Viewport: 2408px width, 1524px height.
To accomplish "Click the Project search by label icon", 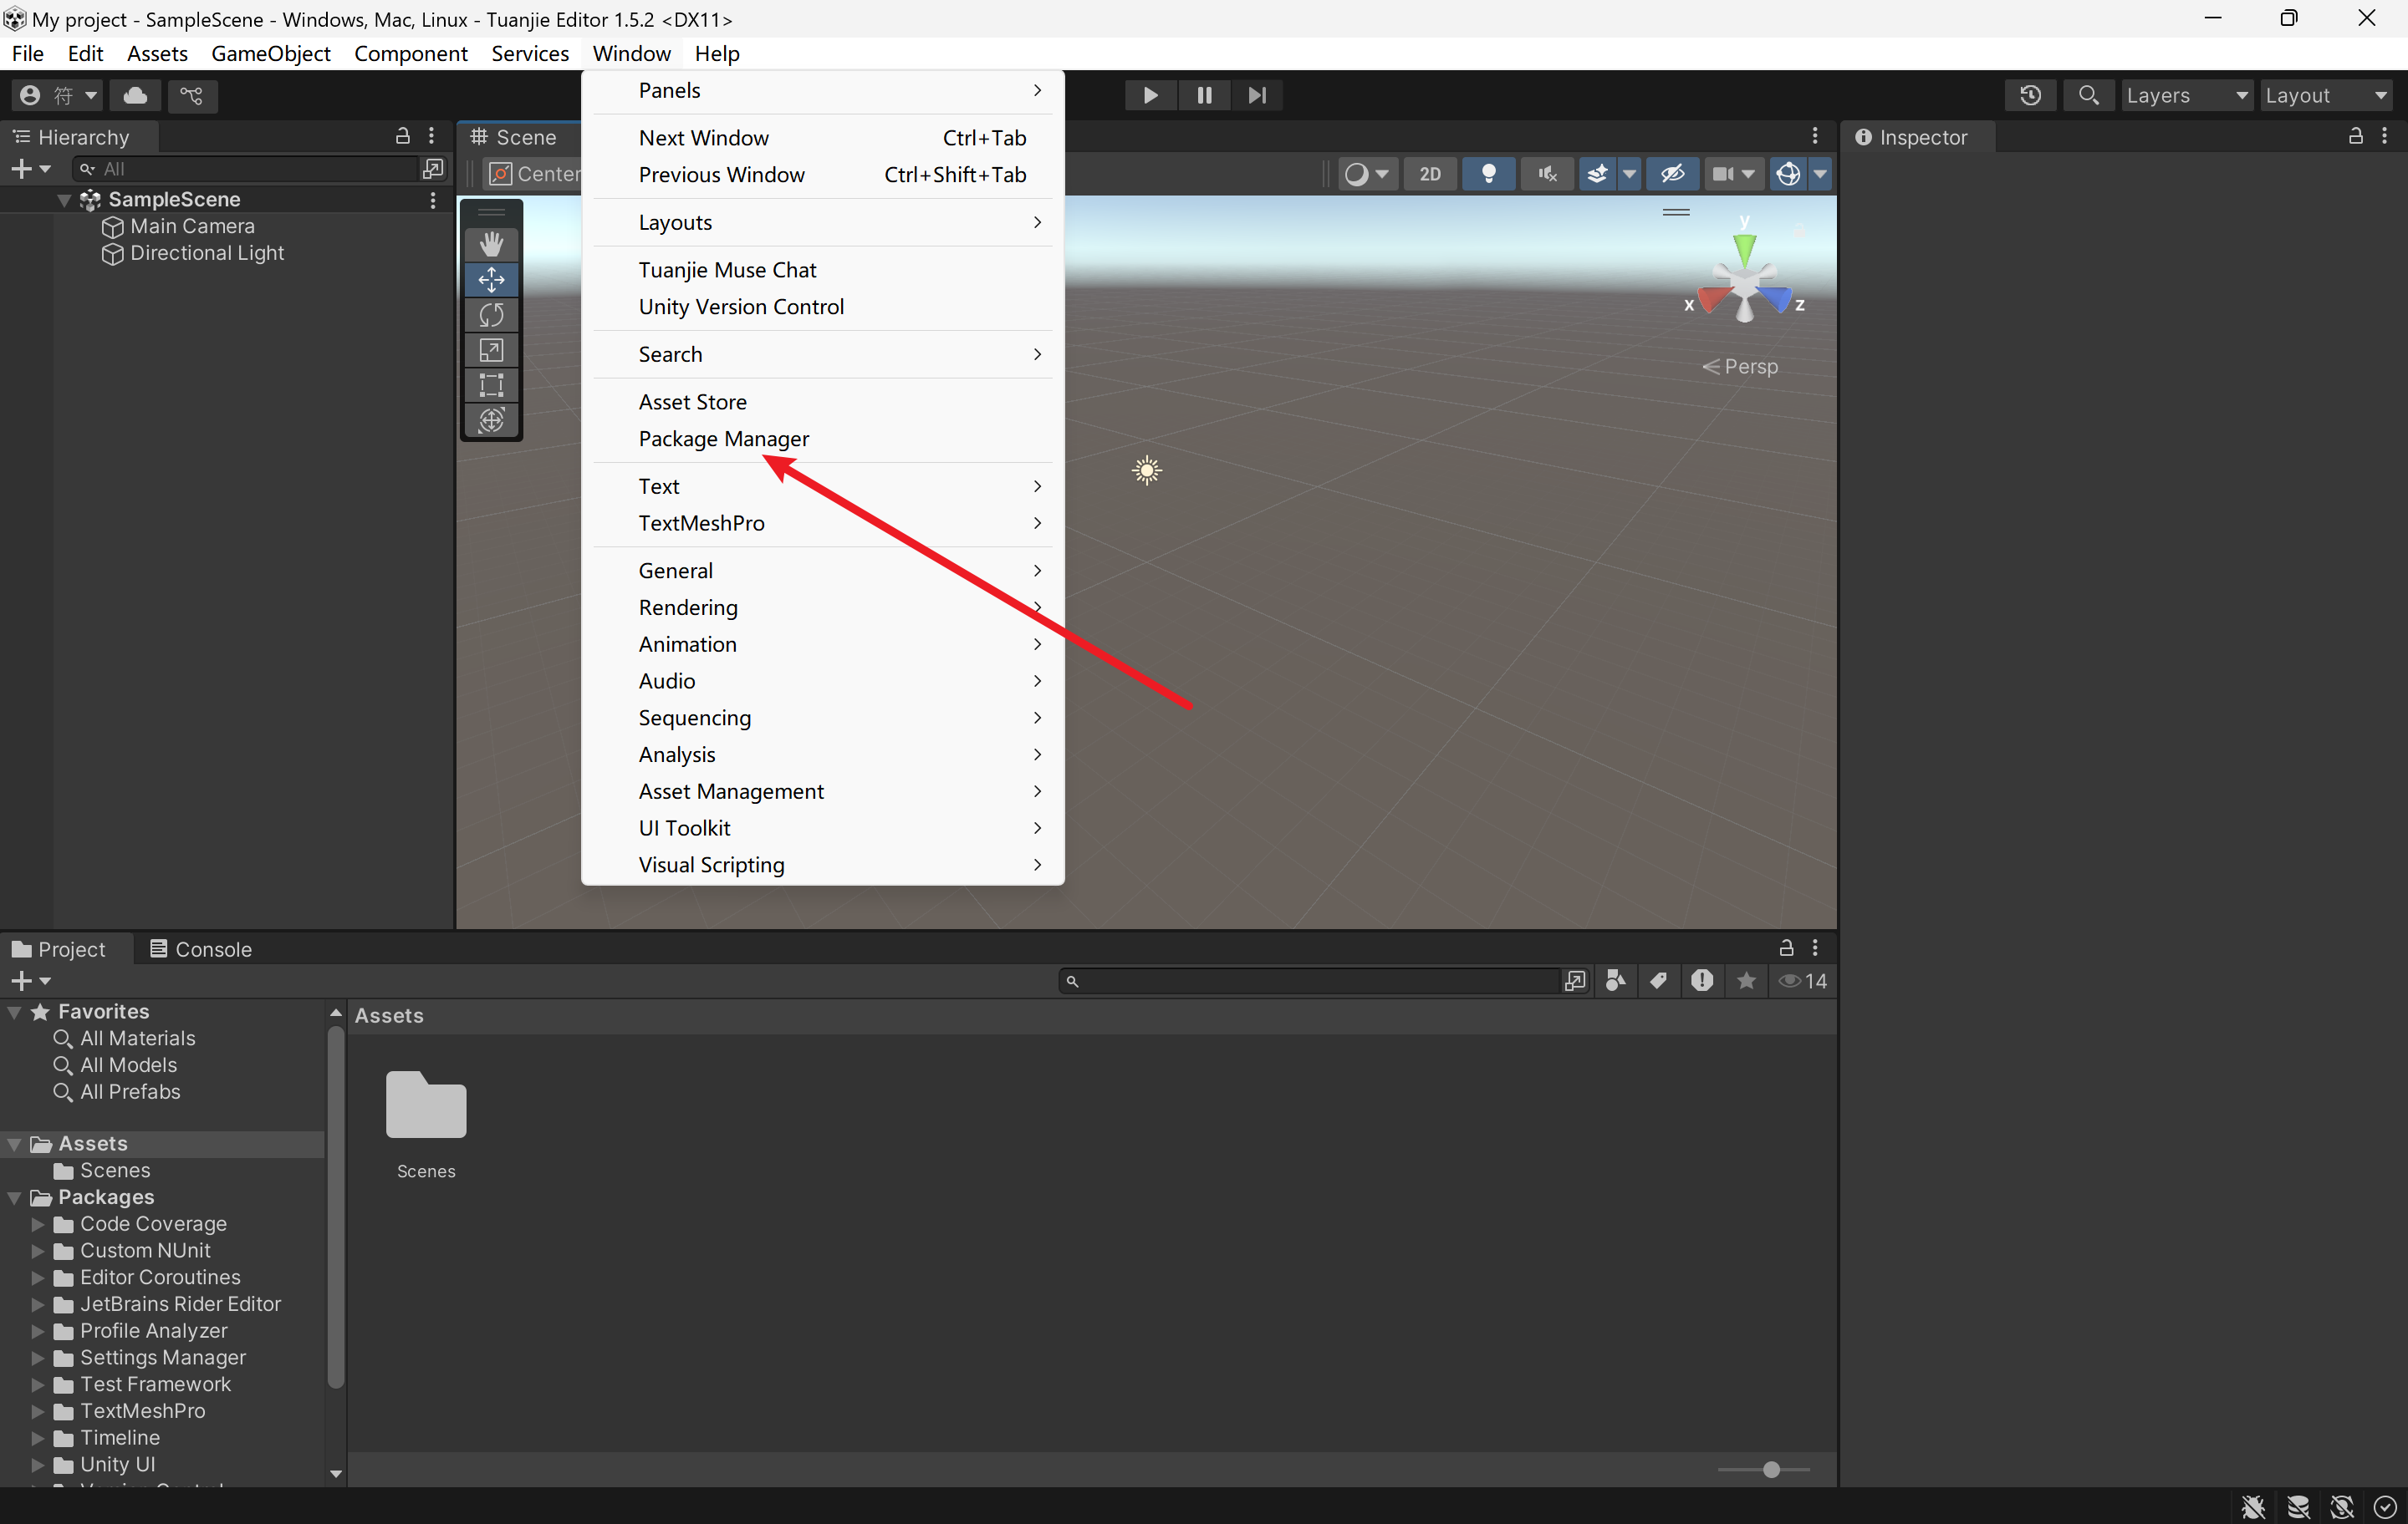I will 1658,980.
